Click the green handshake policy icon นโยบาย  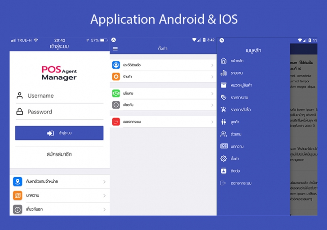[116, 93]
